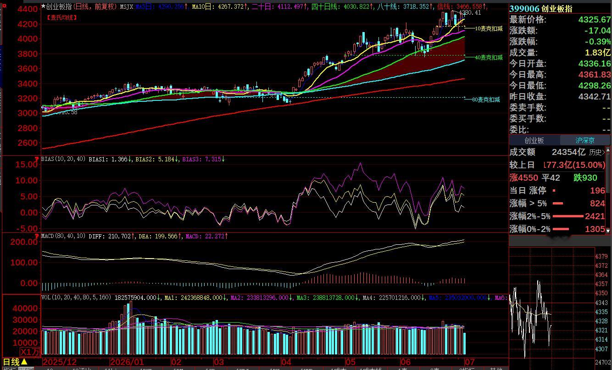Screen dimensions: 612x370
Task: Click the 涨幅 > 5% row
Action: 557,203
